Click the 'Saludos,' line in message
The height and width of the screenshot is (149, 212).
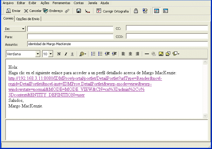coord(16,100)
